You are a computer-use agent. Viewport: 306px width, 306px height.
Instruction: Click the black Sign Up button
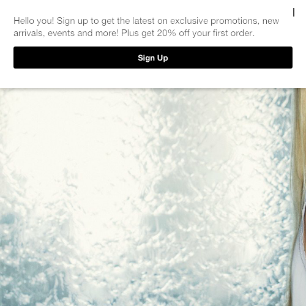(153, 58)
